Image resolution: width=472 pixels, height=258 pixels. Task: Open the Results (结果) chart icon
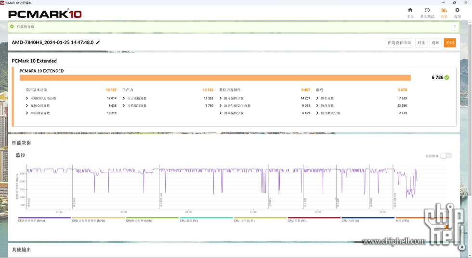coord(444,10)
